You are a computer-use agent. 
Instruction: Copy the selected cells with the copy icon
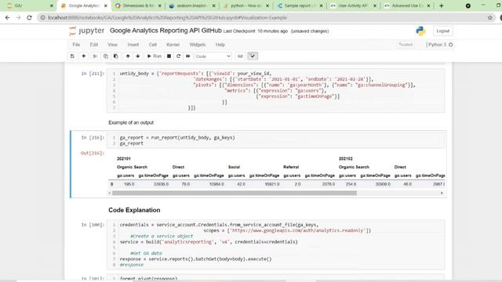(x=105, y=56)
